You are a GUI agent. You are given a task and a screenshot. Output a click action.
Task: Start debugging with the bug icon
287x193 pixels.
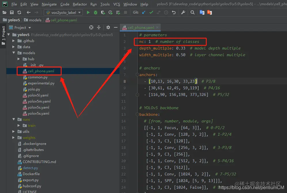coord(96,12)
